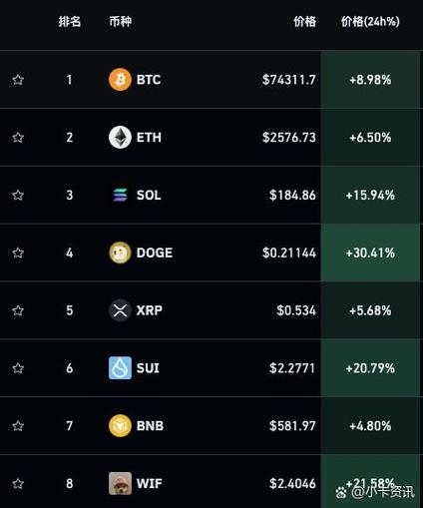Sort by 价格(24h%) column header
This screenshot has width=423, height=508.
pos(370,22)
